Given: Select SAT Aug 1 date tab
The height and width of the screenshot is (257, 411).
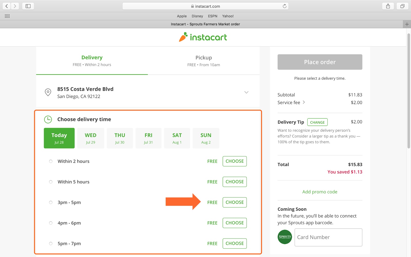Looking at the screenshot, I should tap(177, 138).
